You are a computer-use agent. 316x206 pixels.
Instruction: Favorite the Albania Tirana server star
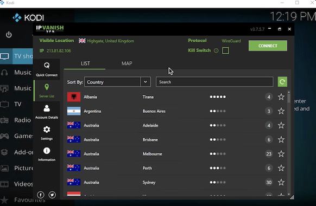pyautogui.click(x=281, y=97)
